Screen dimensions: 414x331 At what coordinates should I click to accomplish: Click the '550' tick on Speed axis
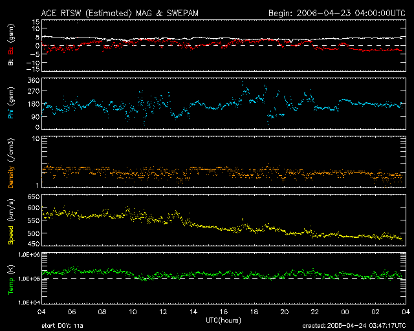click(34, 220)
